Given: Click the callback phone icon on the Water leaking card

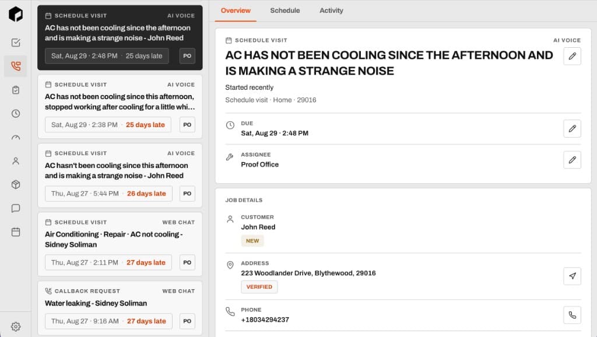Looking at the screenshot, I should pyautogui.click(x=48, y=291).
